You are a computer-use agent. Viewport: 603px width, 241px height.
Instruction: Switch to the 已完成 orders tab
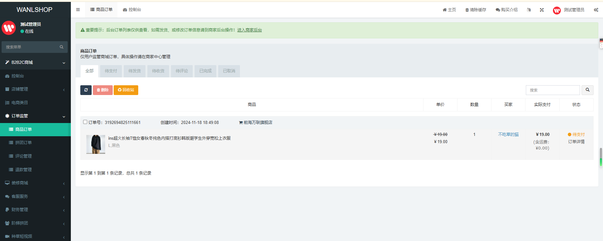pyautogui.click(x=205, y=71)
